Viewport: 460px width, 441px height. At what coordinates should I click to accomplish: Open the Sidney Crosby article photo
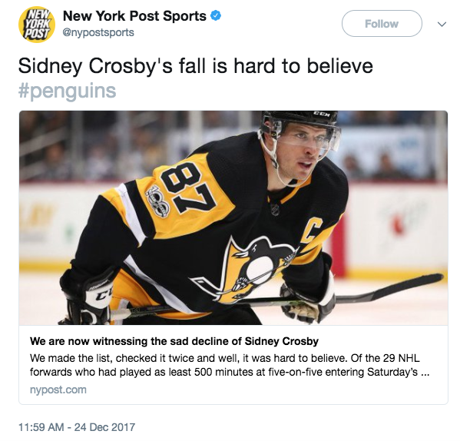(233, 217)
